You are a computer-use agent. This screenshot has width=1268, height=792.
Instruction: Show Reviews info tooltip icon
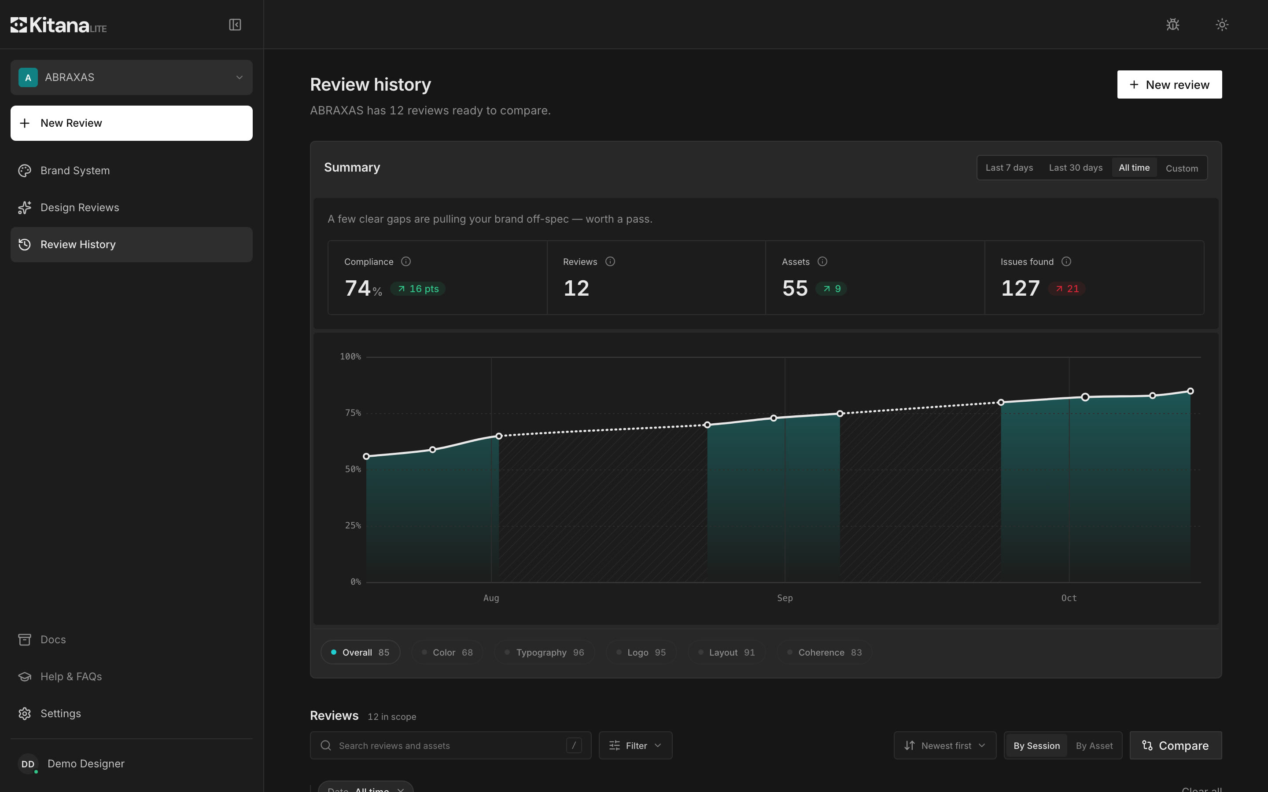coord(610,261)
